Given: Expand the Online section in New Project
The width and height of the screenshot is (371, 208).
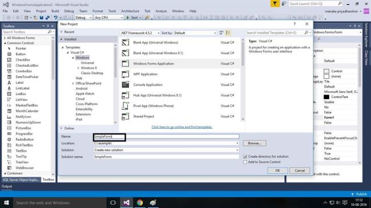Looking at the screenshot, I should [62, 128].
